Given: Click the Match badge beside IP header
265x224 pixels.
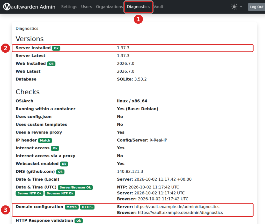Looking at the screenshot, I should (45, 140).
